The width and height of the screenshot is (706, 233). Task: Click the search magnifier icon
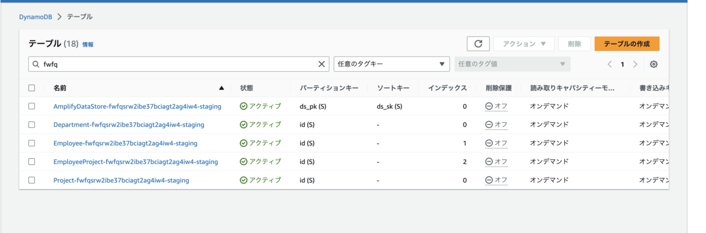[36, 64]
